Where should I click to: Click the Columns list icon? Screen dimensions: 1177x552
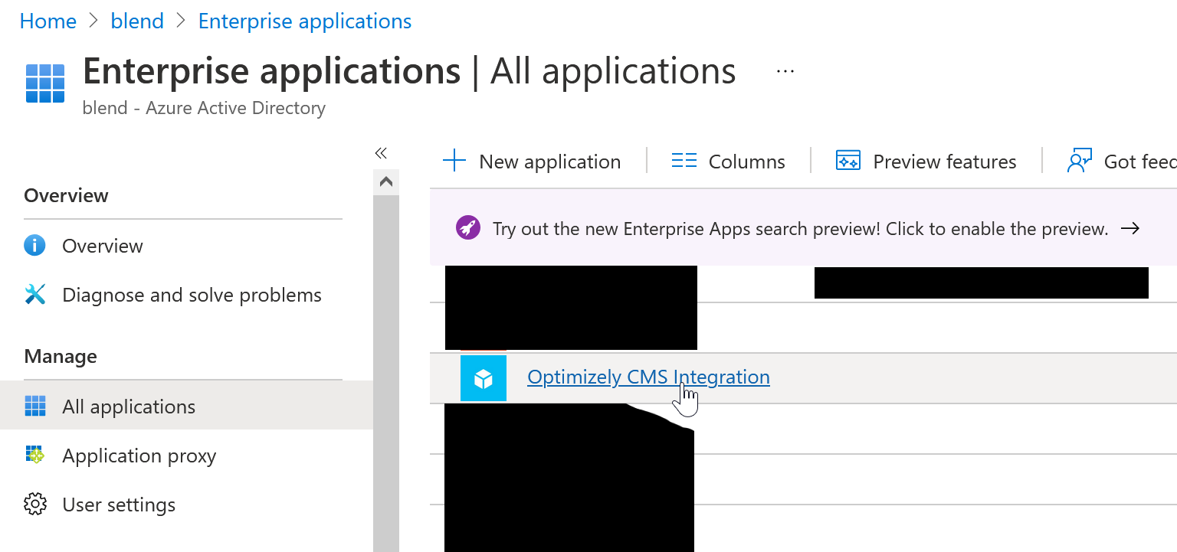[x=684, y=161]
